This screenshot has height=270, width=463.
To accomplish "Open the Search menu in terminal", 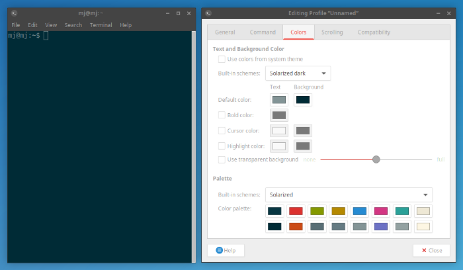I will pos(73,25).
